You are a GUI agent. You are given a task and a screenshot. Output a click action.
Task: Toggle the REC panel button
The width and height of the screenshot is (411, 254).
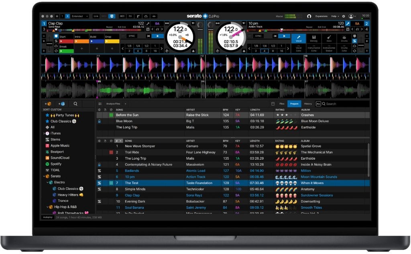coord(122,16)
